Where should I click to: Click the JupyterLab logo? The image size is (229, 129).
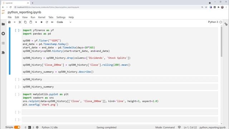(x=3, y=12)
